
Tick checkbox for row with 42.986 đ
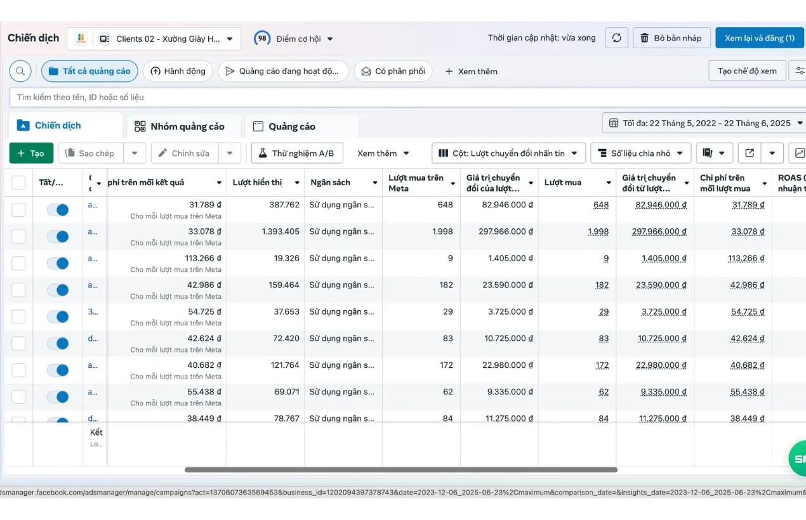19,290
